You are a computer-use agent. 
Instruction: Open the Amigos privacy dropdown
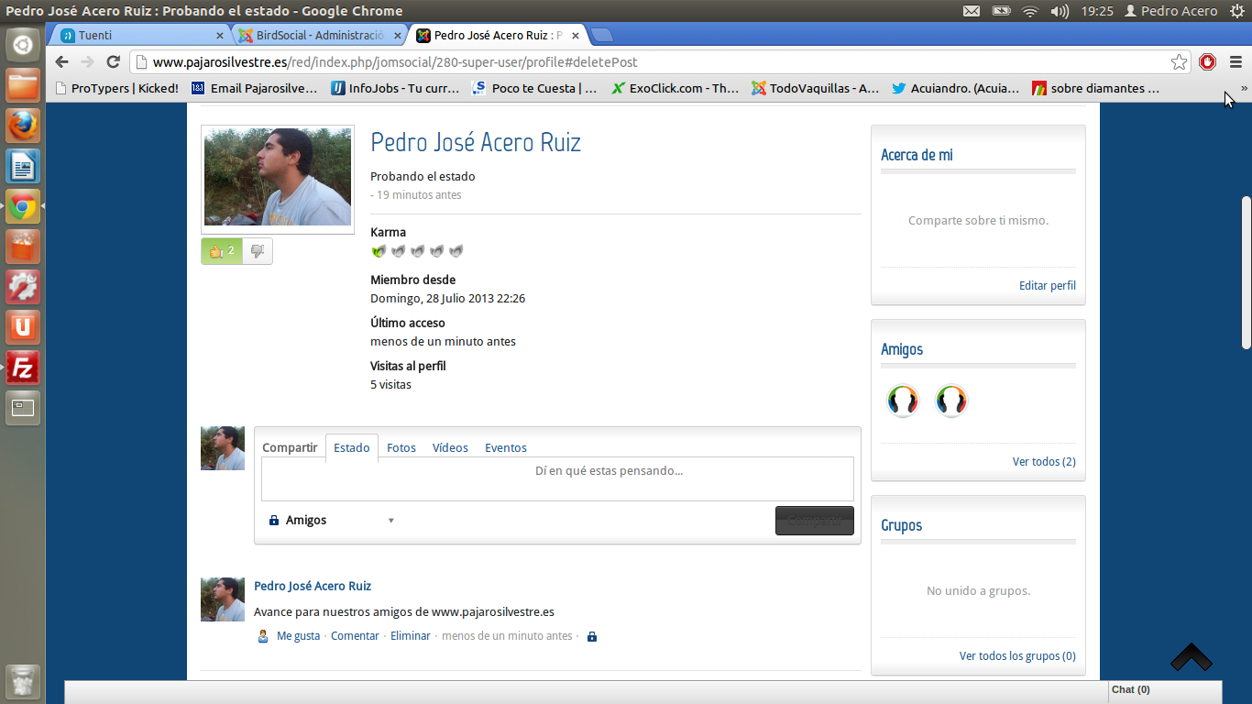[x=332, y=521]
